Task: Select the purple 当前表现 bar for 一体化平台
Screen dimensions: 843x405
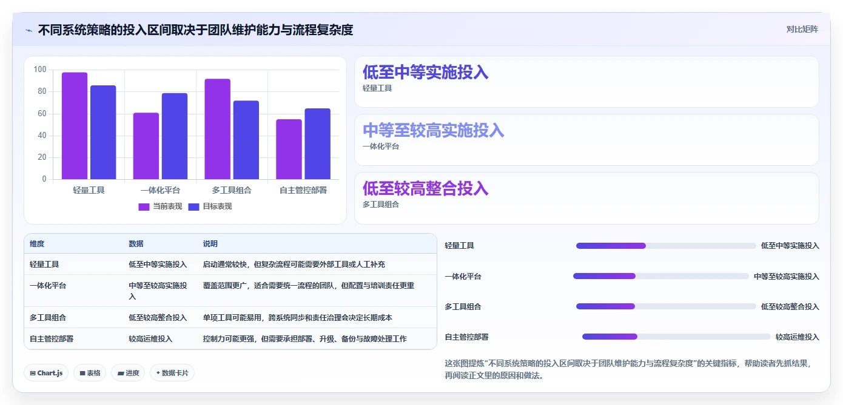Action: click(146, 146)
